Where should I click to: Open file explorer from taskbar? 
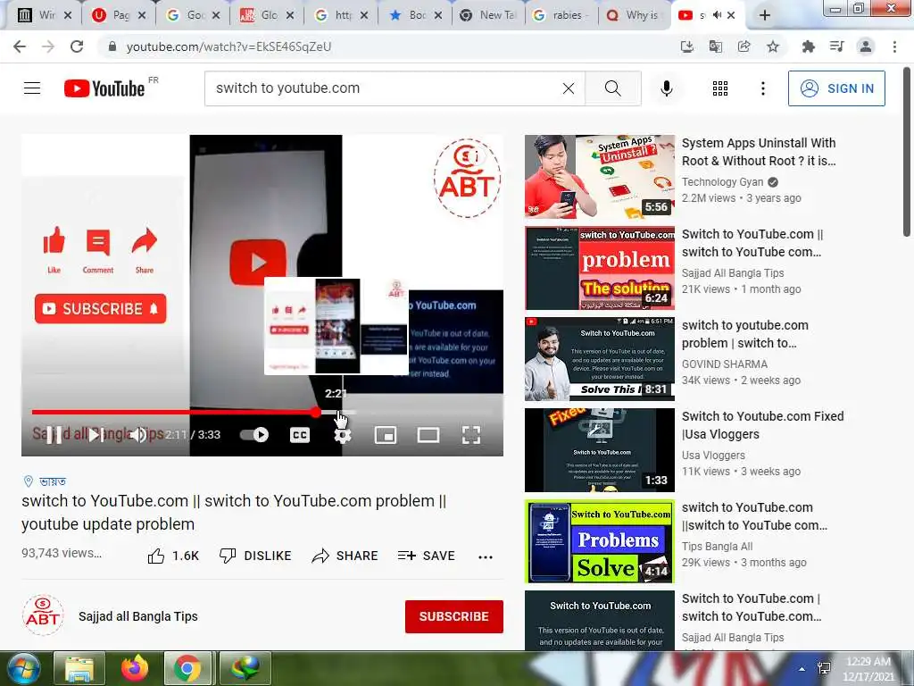(x=79, y=668)
